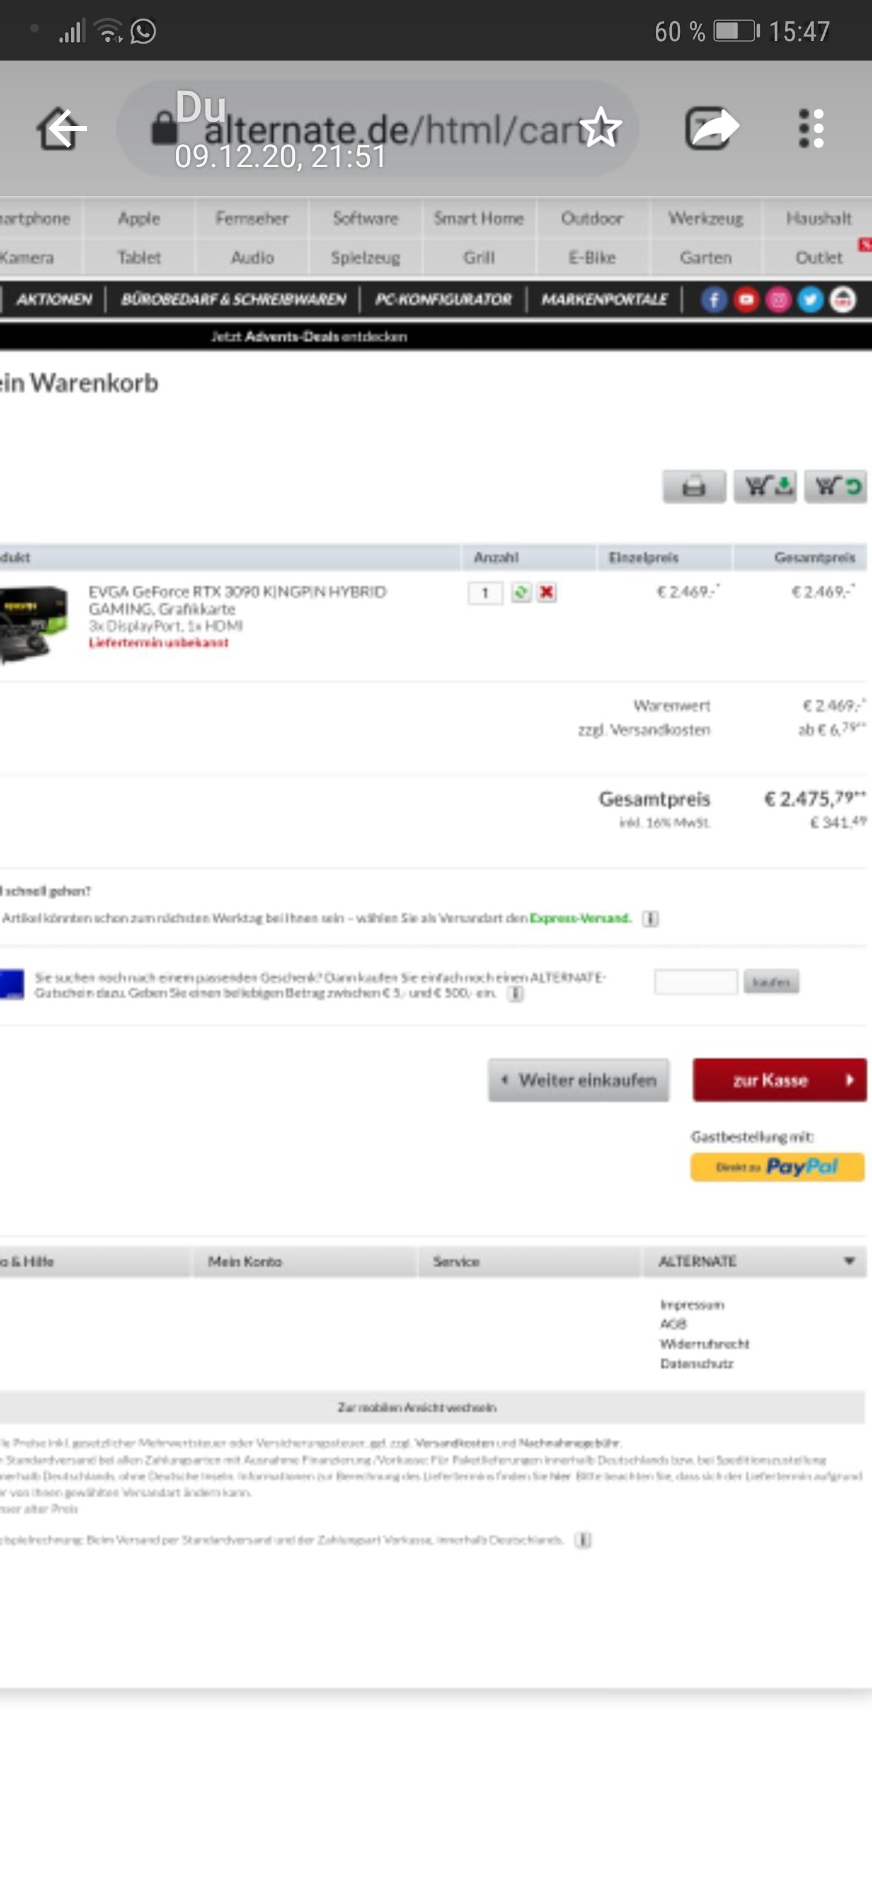
Task: Click the quantity input field
Action: [485, 593]
